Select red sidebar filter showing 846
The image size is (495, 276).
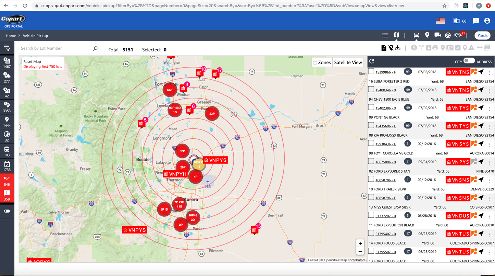7,181
